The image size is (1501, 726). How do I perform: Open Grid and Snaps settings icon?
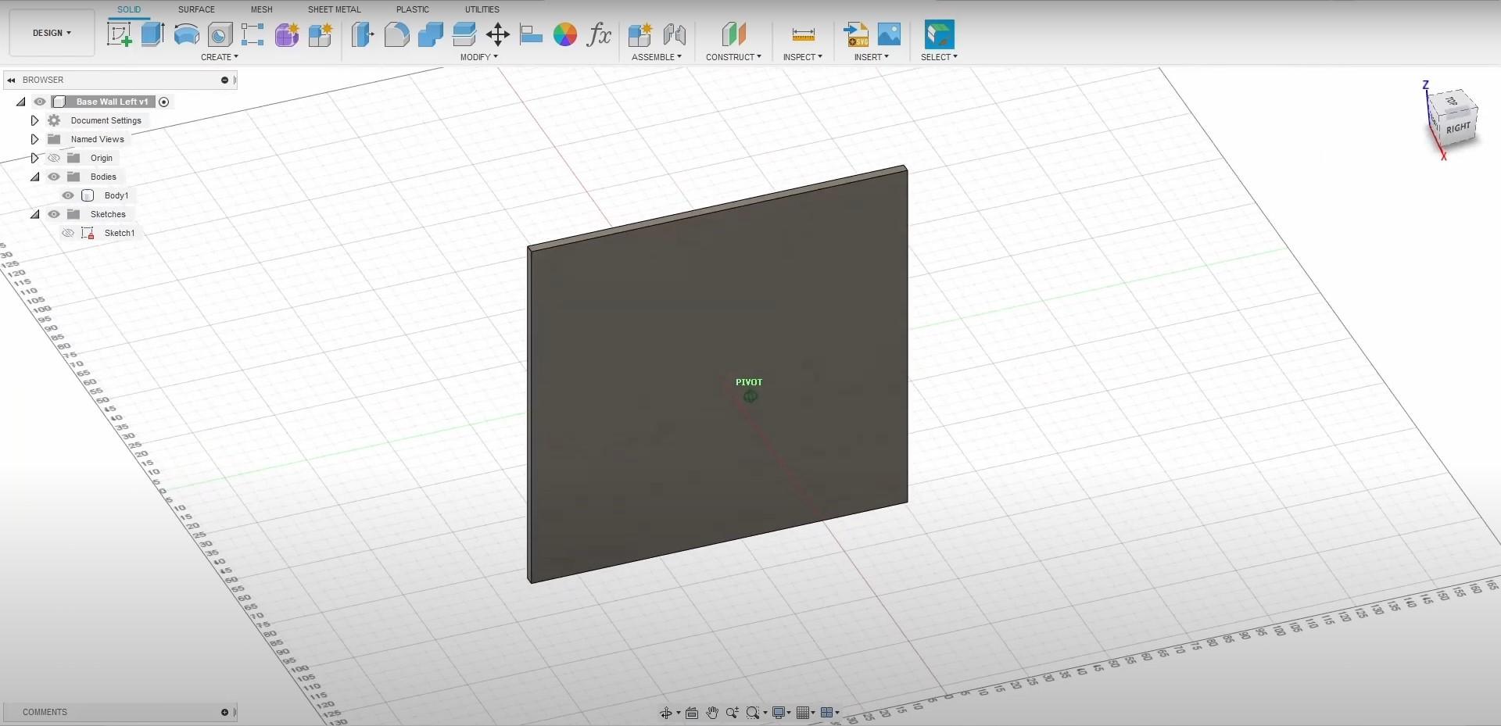pos(803,713)
